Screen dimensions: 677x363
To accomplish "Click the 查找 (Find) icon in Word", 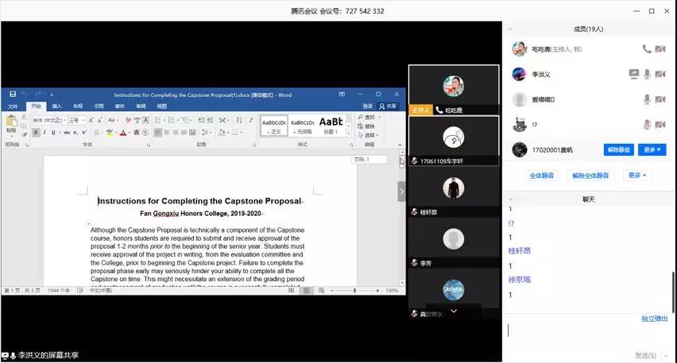I will (x=360, y=117).
